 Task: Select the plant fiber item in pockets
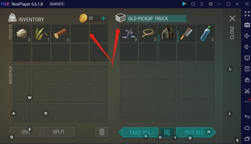41,34
